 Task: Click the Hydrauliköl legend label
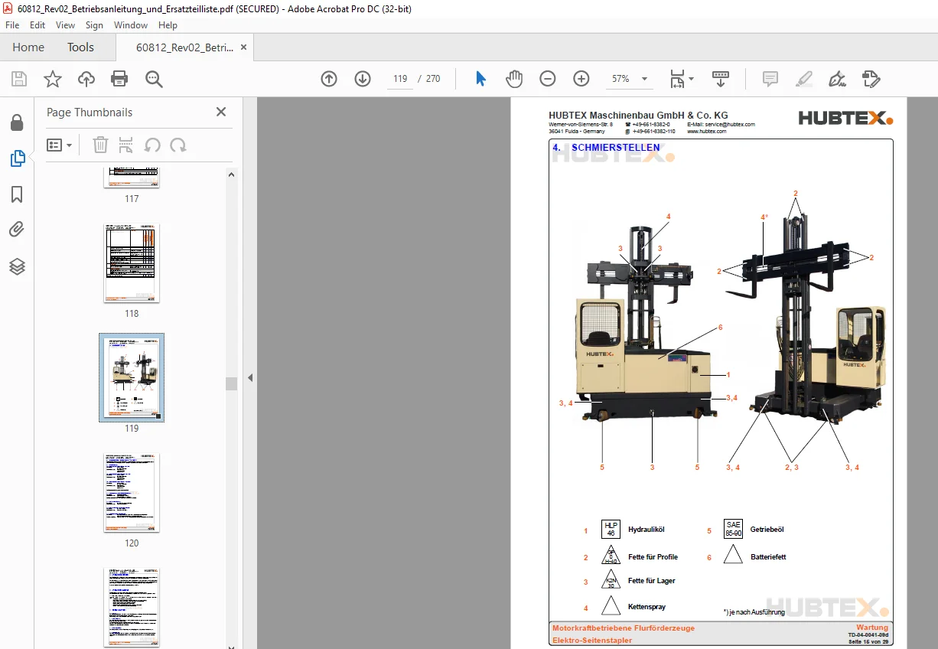click(x=647, y=530)
